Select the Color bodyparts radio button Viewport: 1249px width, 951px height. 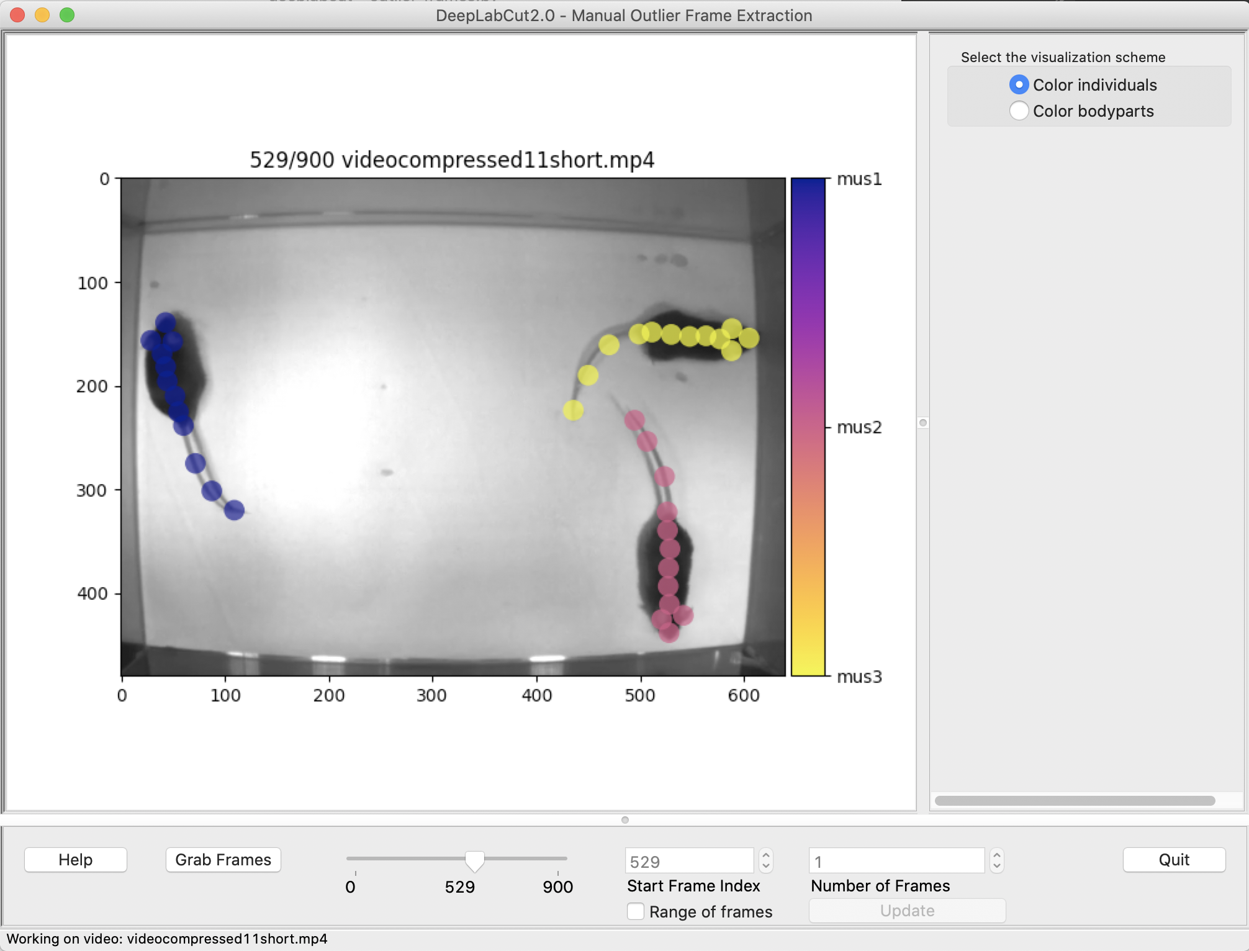1019,110
